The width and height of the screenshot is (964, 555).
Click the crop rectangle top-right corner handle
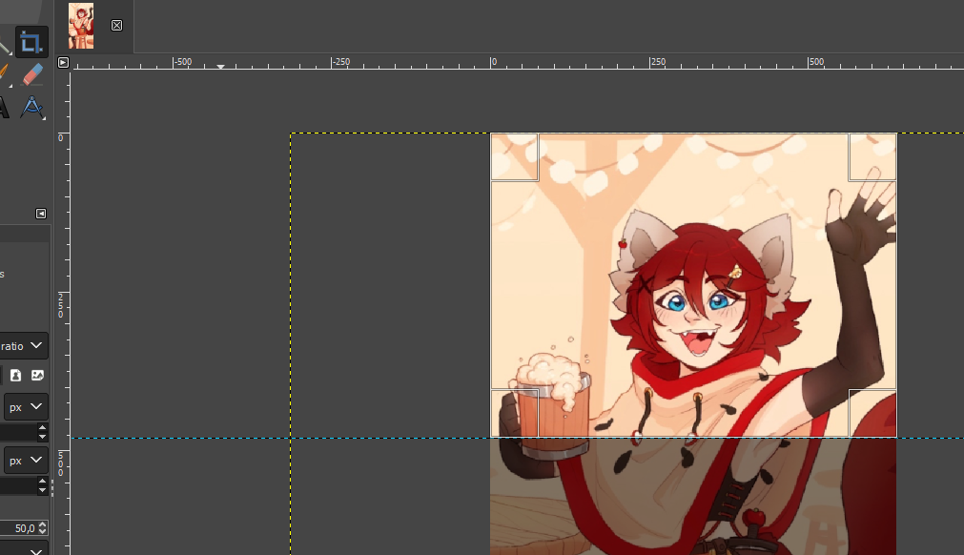(x=872, y=157)
